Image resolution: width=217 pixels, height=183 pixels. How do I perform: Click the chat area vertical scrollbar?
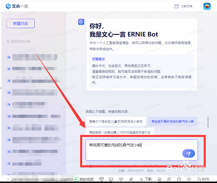(x=208, y=122)
